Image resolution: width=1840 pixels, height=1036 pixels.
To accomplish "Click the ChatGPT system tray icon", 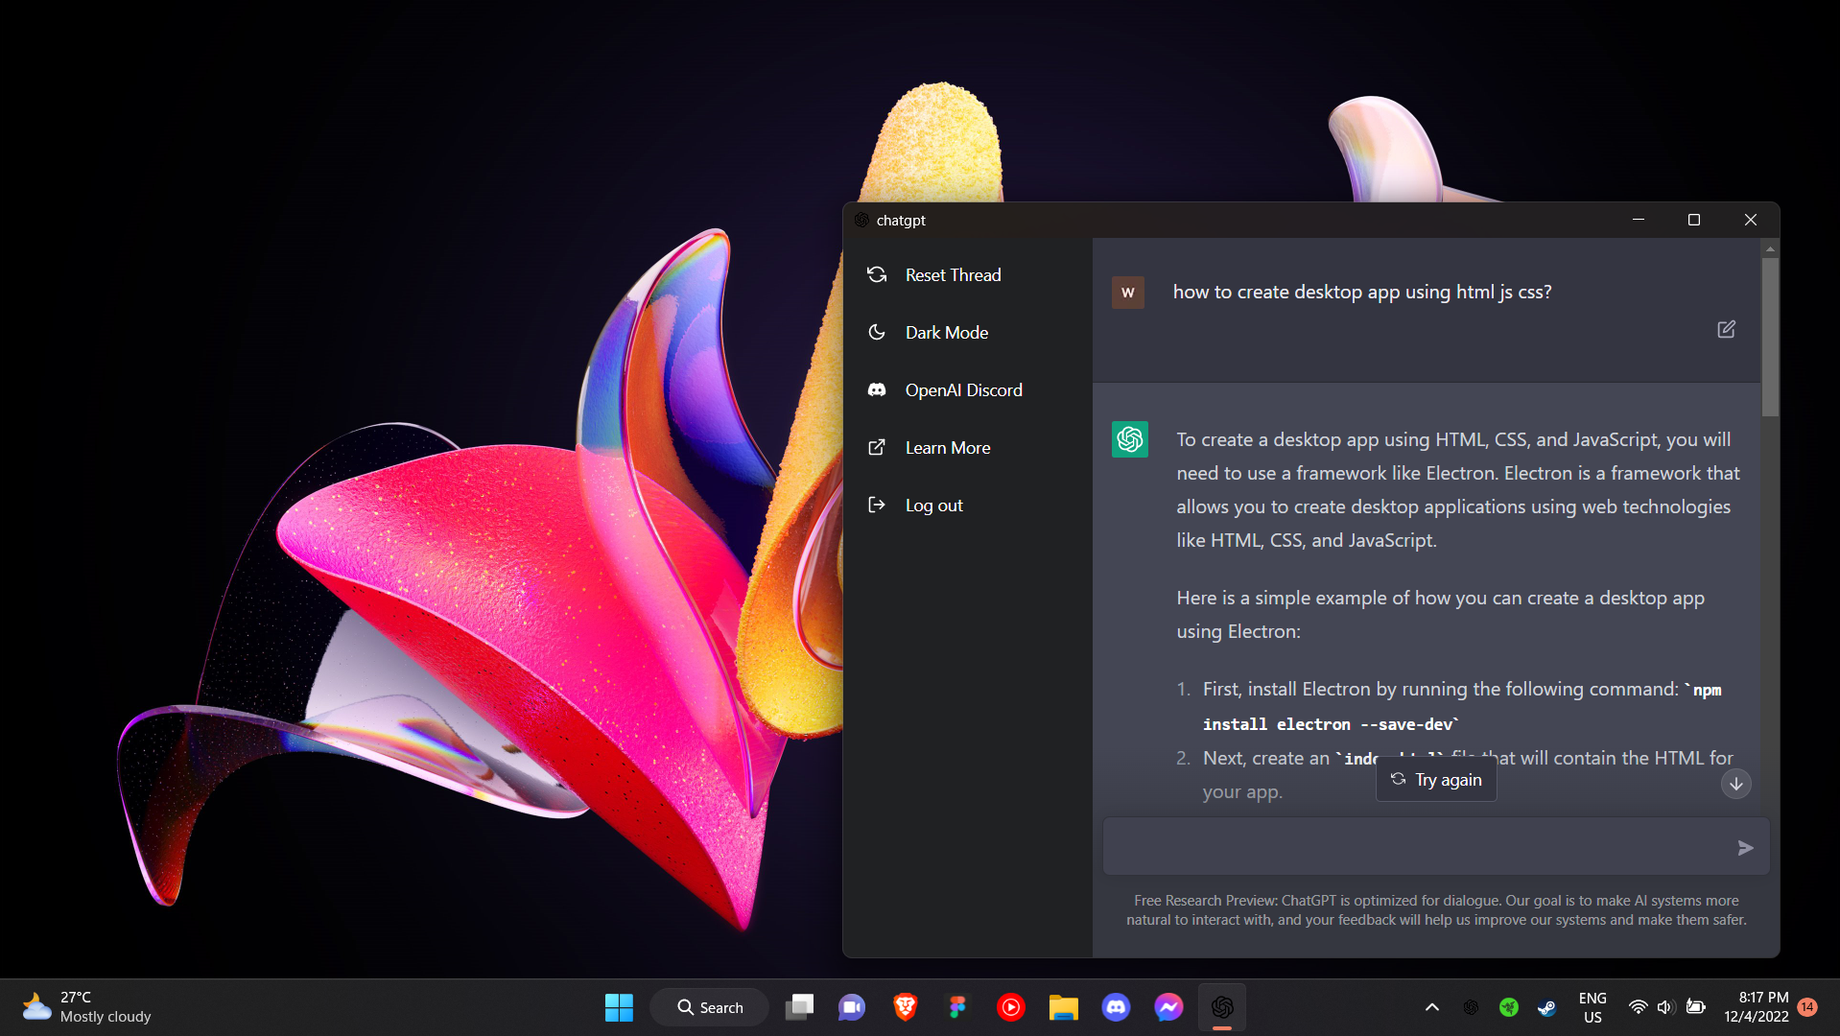I will (1471, 1007).
